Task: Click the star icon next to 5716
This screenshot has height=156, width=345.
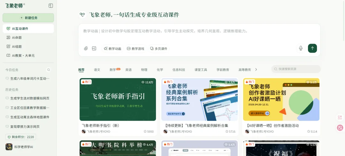Action: coord(227,131)
